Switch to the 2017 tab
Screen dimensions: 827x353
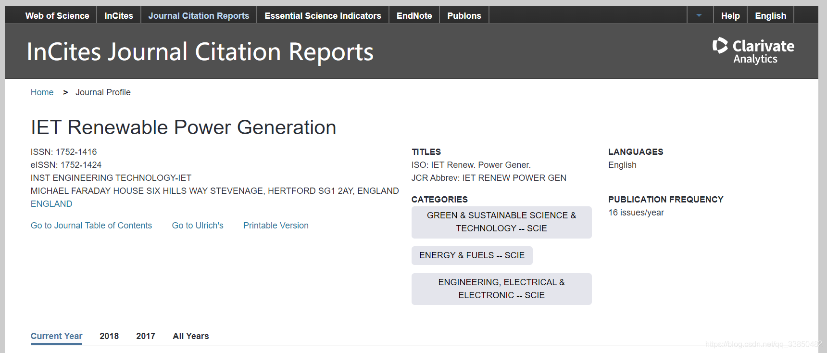[146, 336]
